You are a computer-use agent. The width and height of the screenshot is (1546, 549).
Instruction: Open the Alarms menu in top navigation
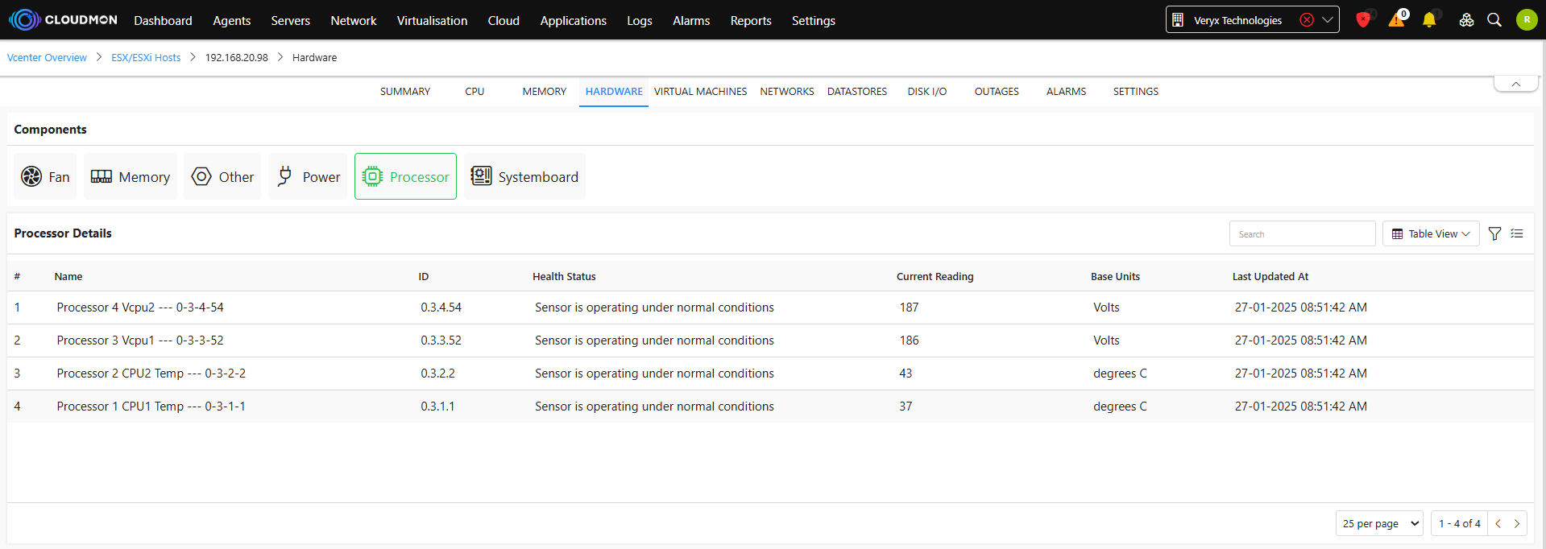[691, 21]
